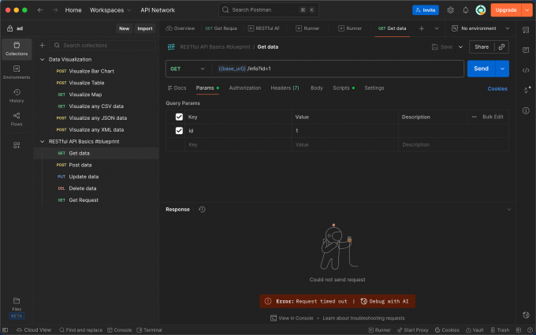Click the Search Postman field

[x=269, y=10]
